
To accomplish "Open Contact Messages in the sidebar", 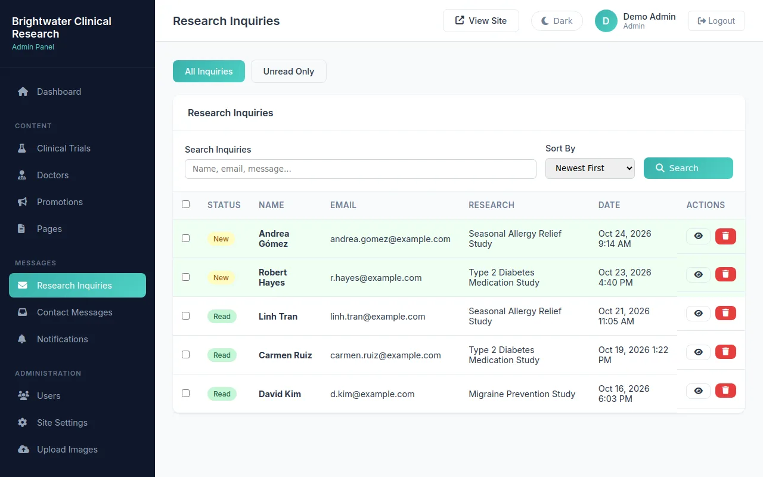I will (77, 312).
